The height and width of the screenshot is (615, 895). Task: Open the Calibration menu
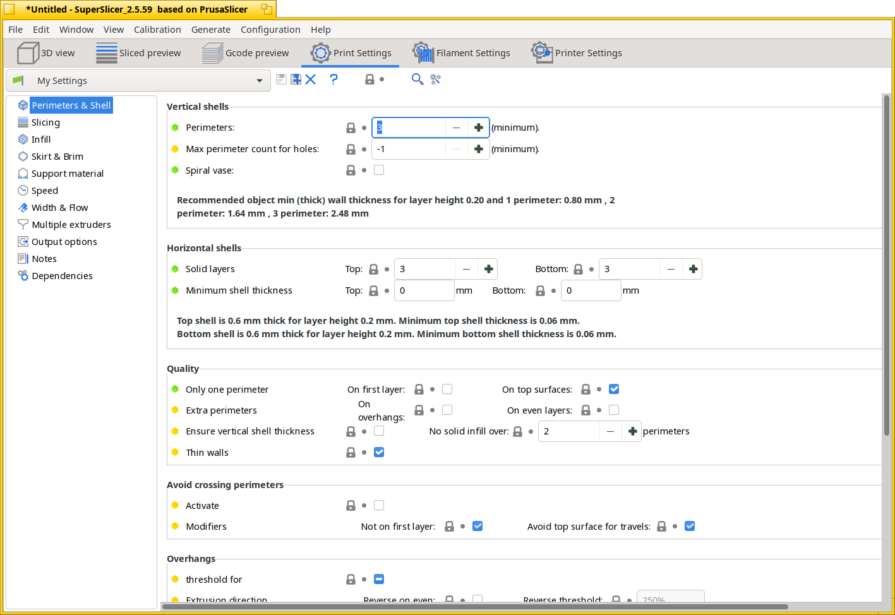click(x=157, y=30)
